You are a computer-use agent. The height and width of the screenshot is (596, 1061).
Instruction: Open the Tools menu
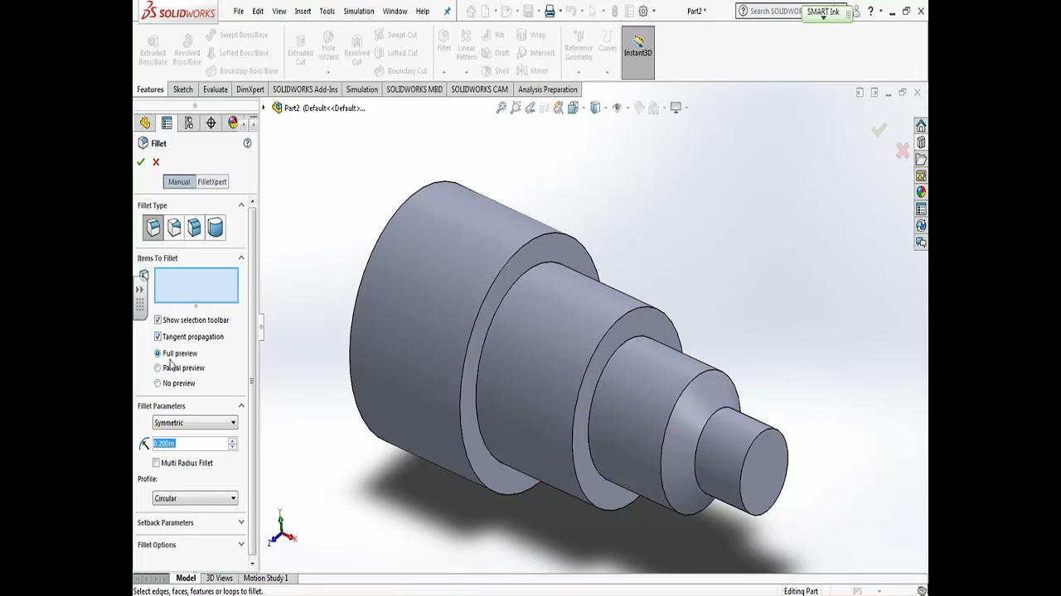click(x=327, y=12)
